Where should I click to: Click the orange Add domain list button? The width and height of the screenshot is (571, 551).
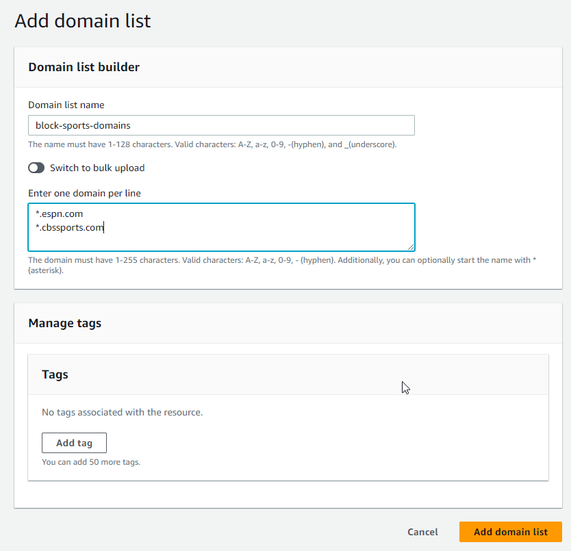coord(511,532)
